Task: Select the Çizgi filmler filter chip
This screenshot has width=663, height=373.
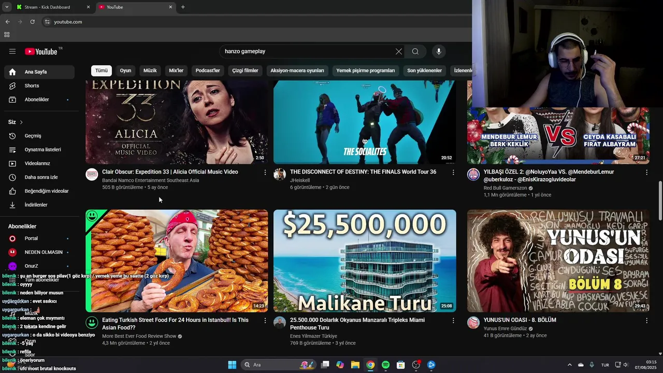Action: (245, 70)
